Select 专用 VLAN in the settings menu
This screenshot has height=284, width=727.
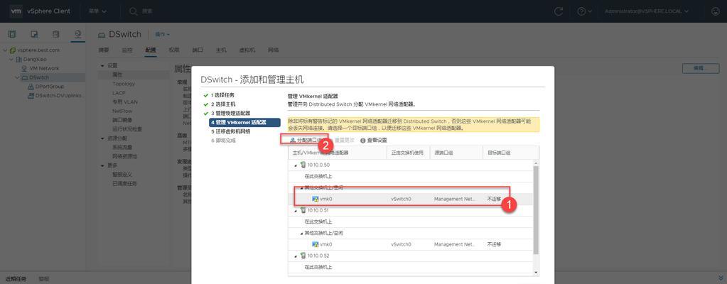125,102
